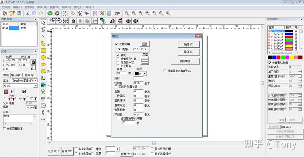The image size is (304, 158).
Task: Click the 应用(A) apply button
Action: 30,75
